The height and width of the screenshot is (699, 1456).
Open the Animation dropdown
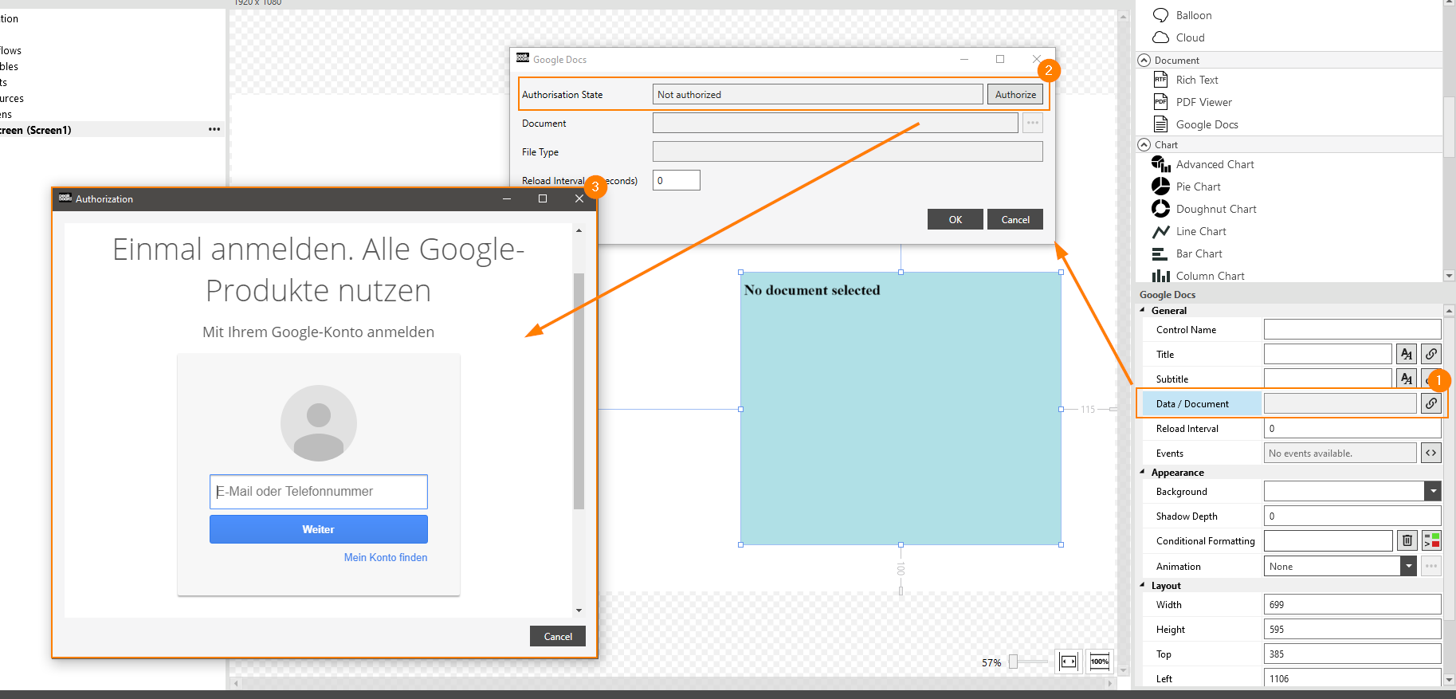(1409, 566)
